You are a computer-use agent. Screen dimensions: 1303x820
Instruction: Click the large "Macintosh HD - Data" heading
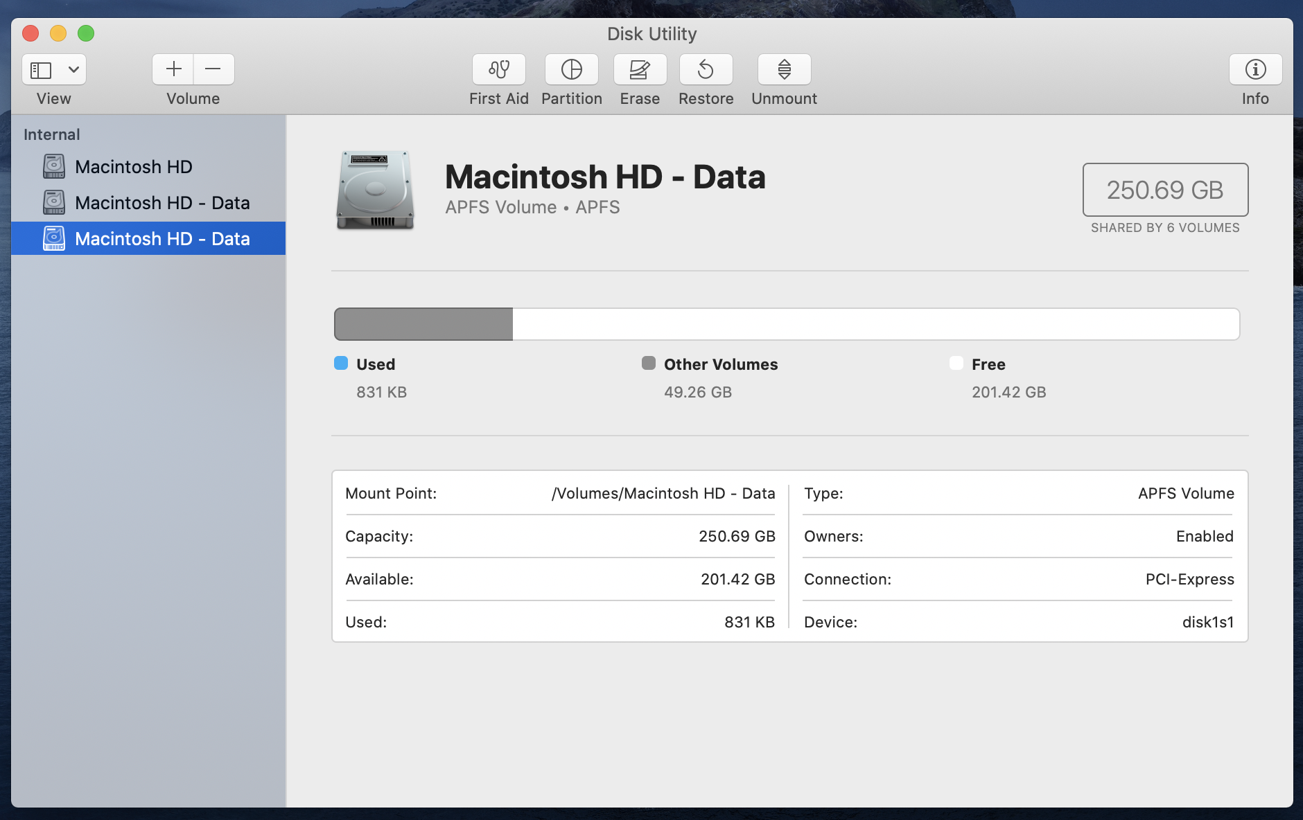tap(605, 177)
